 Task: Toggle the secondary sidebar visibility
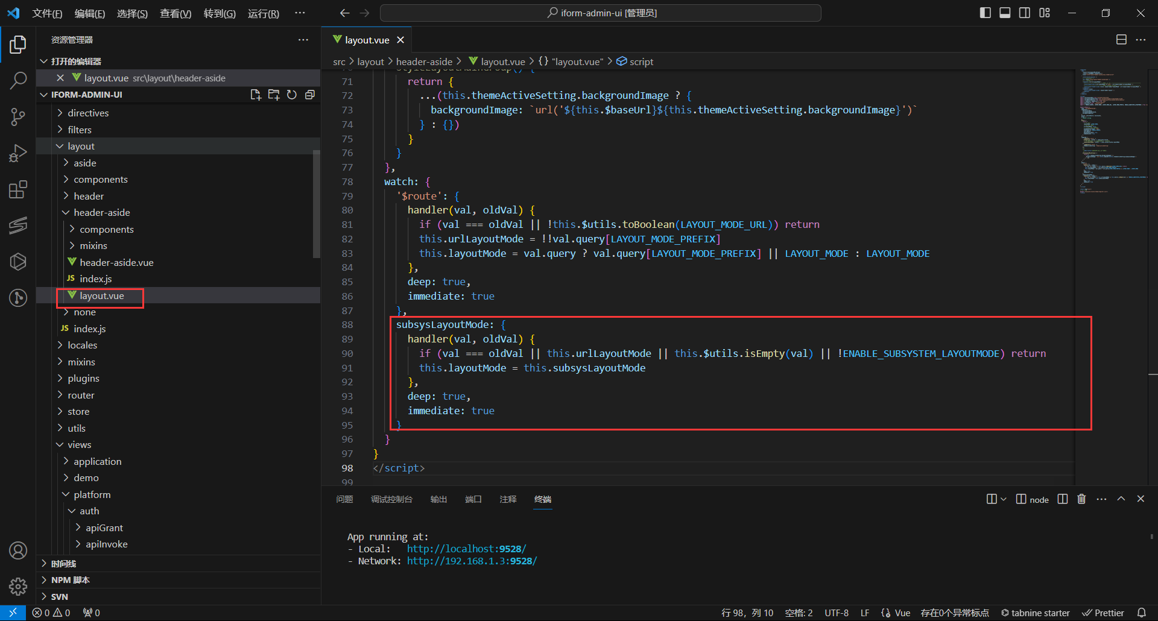coord(1025,13)
